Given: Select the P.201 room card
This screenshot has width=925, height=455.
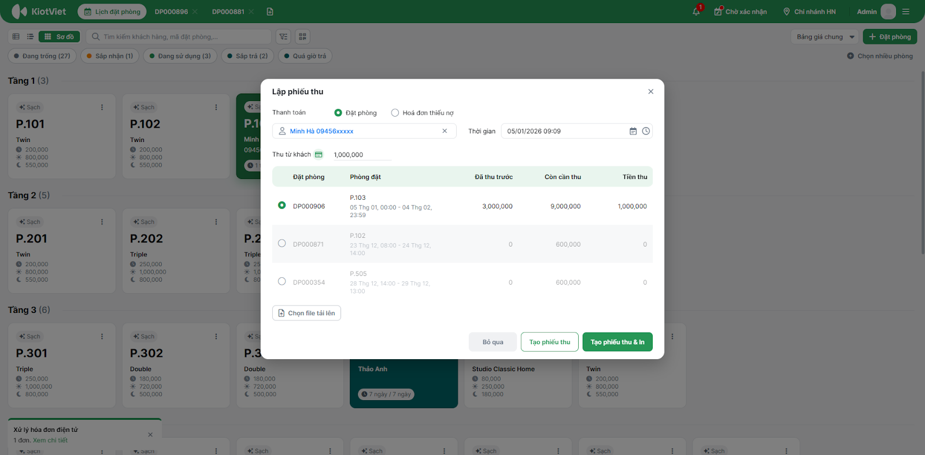Looking at the screenshot, I should (x=62, y=251).
